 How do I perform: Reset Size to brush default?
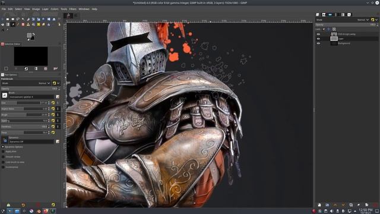(53, 103)
